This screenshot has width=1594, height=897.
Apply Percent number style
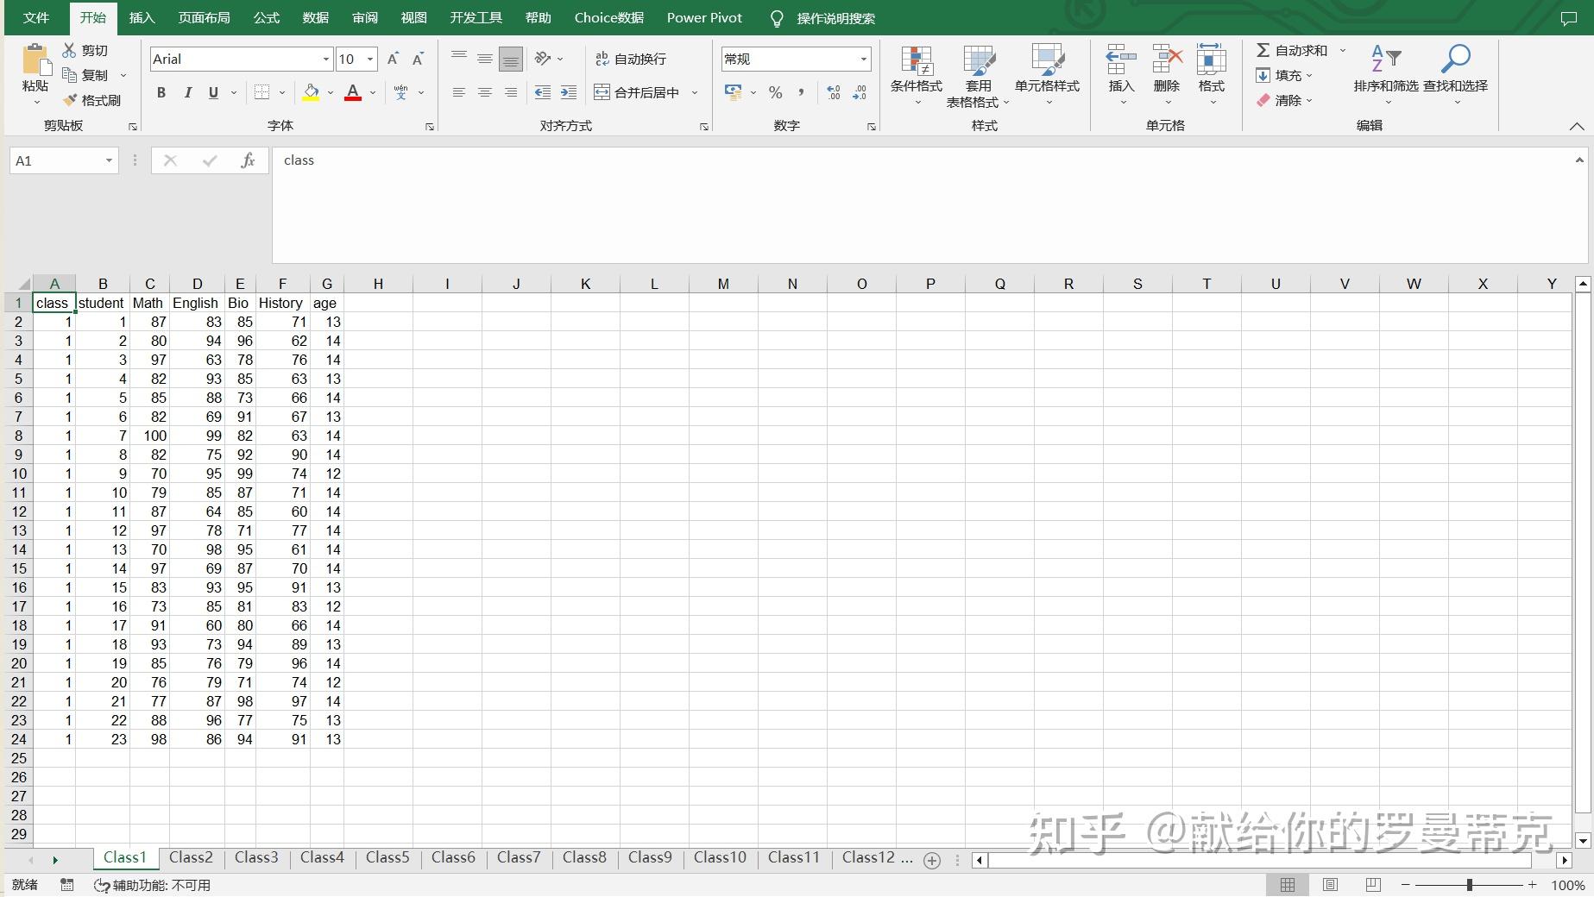(x=774, y=92)
